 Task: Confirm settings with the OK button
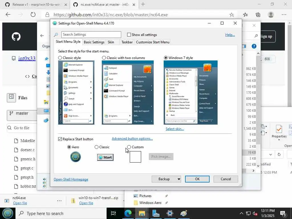point(197,179)
